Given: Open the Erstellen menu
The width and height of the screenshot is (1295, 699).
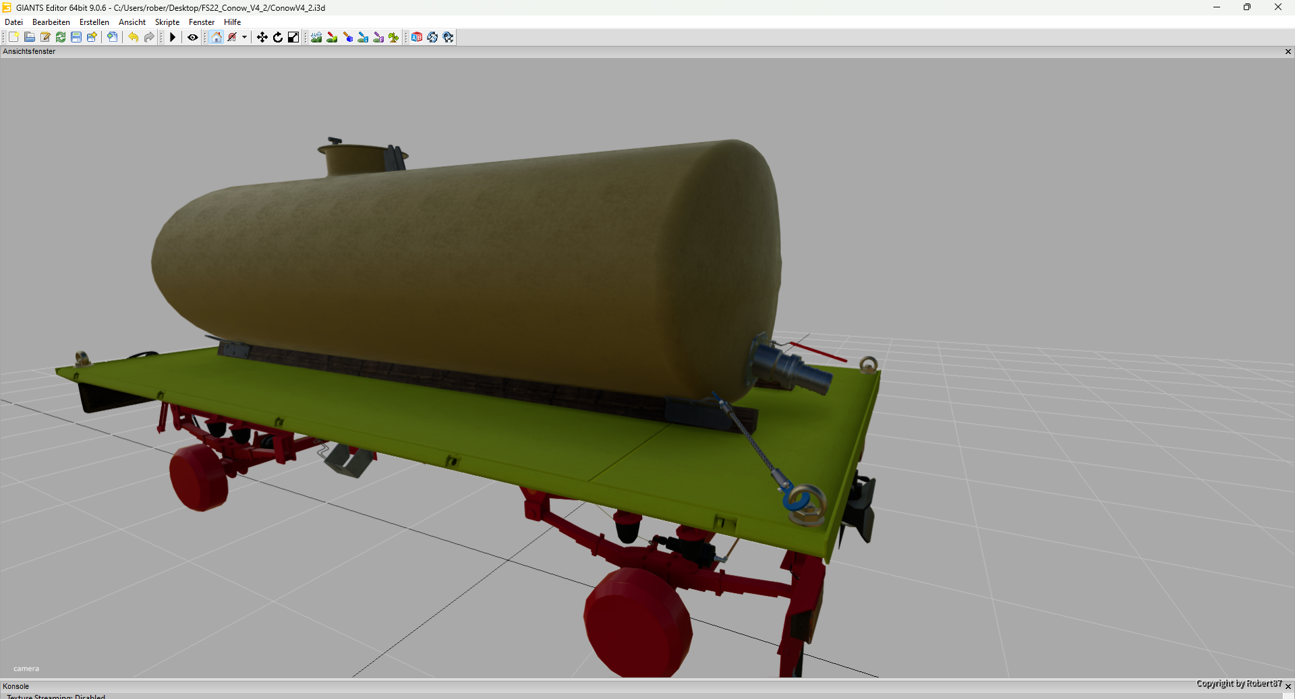Looking at the screenshot, I should 94,22.
